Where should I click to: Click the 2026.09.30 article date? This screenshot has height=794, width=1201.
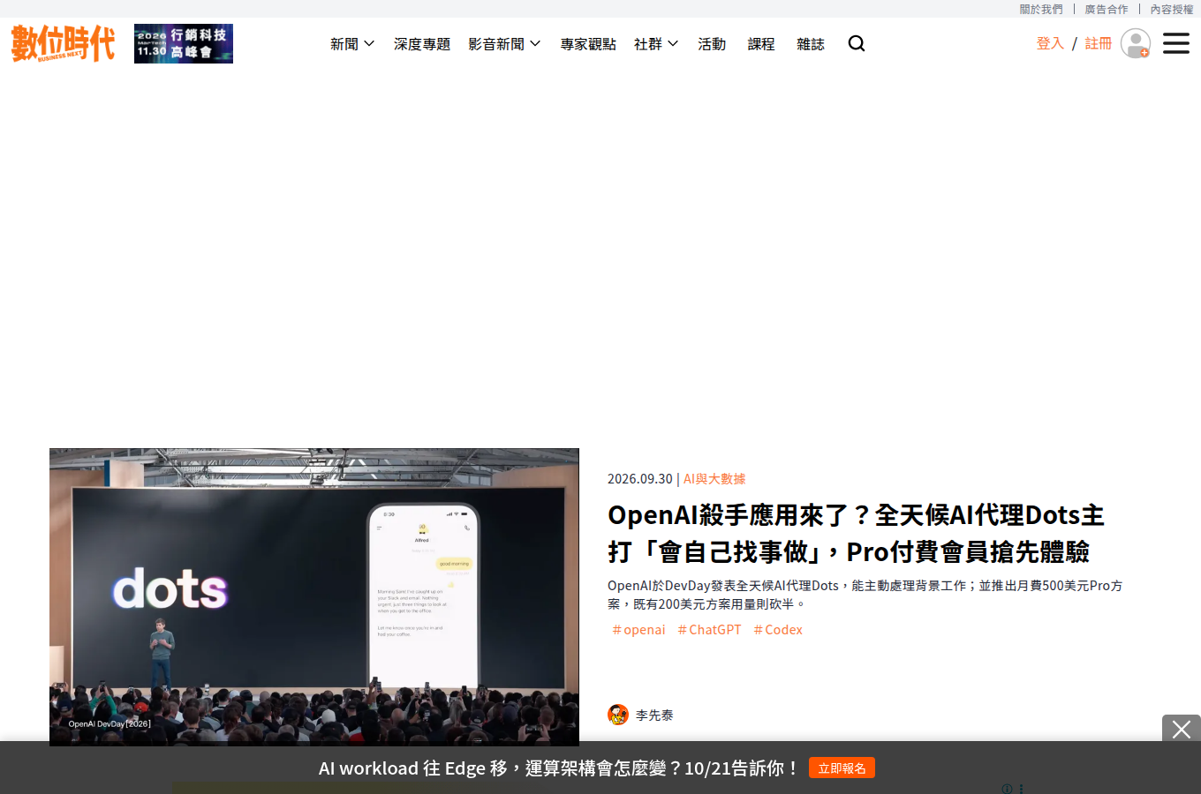(639, 479)
